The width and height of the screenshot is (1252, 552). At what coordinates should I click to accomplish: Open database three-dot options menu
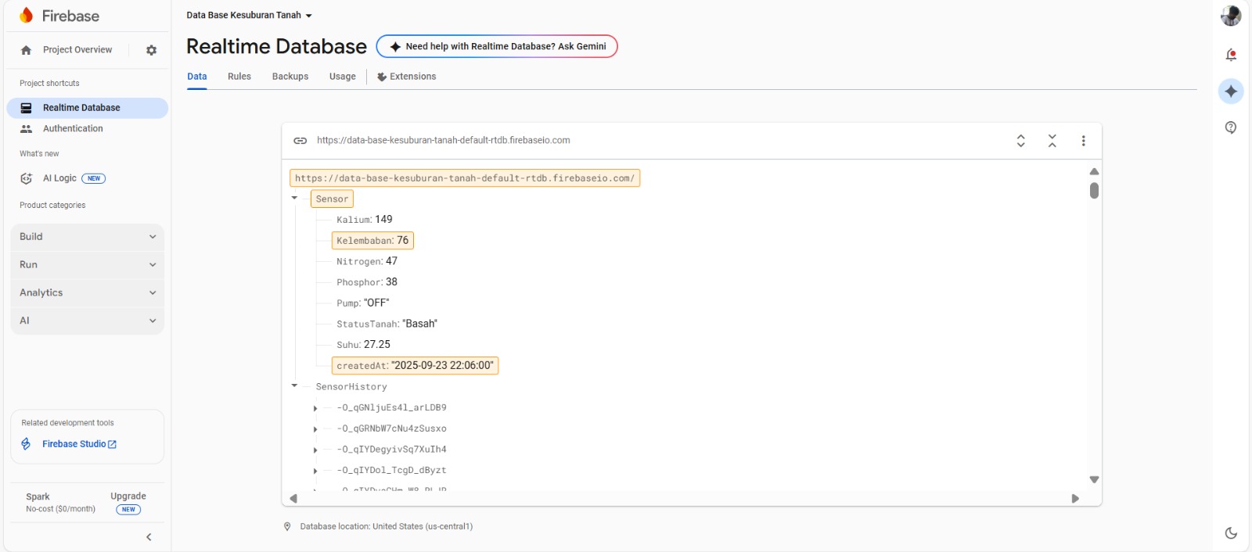coord(1083,141)
